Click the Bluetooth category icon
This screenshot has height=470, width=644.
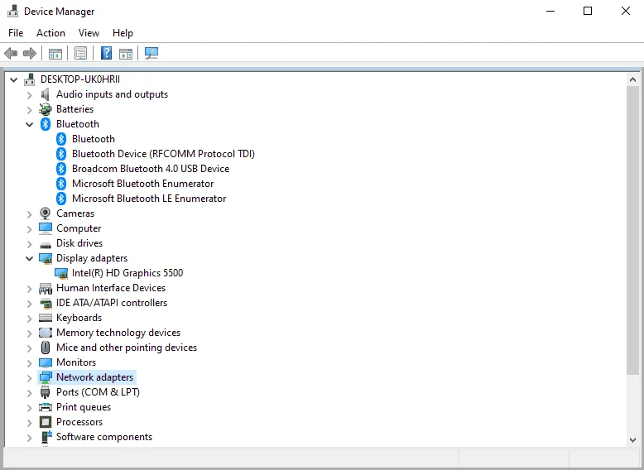(x=46, y=124)
